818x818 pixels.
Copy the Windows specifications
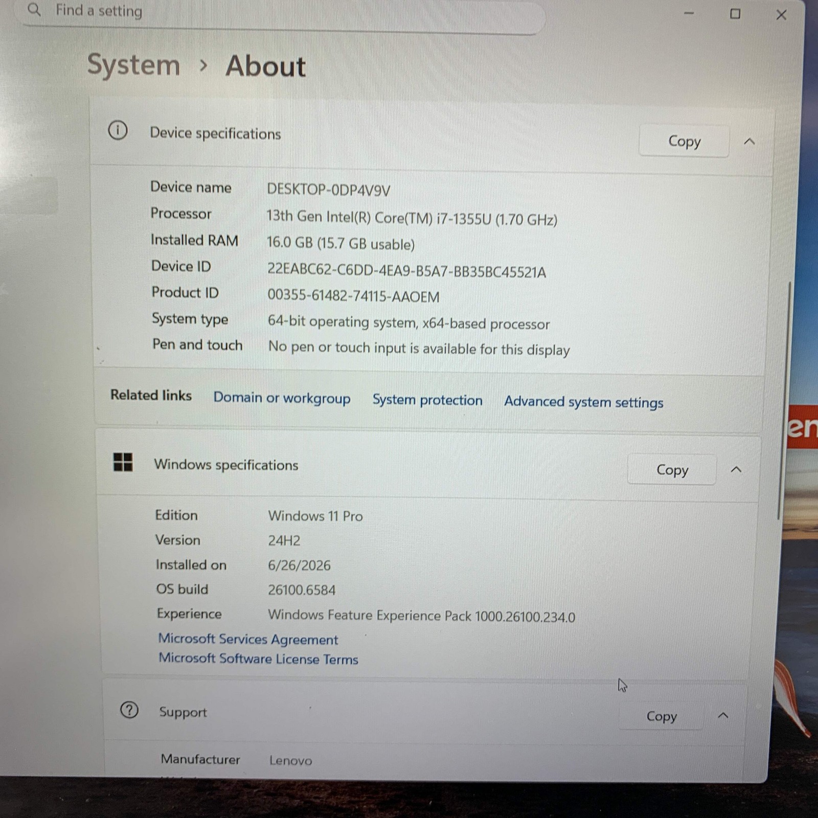point(672,469)
